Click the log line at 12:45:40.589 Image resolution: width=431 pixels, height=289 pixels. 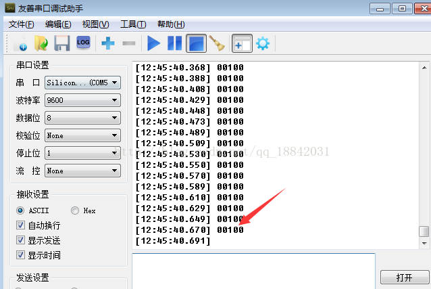tap(190, 187)
